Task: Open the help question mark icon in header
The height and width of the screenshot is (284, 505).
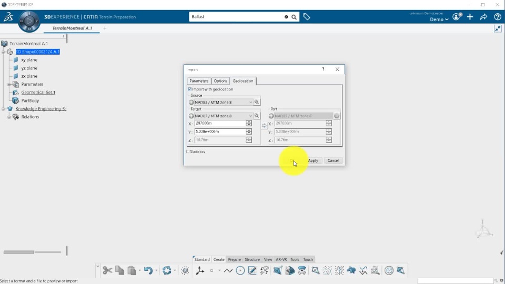Action: coord(497,17)
